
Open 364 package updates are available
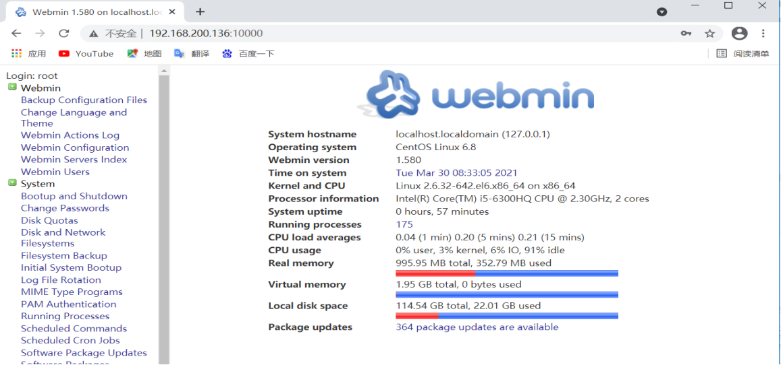(477, 327)
